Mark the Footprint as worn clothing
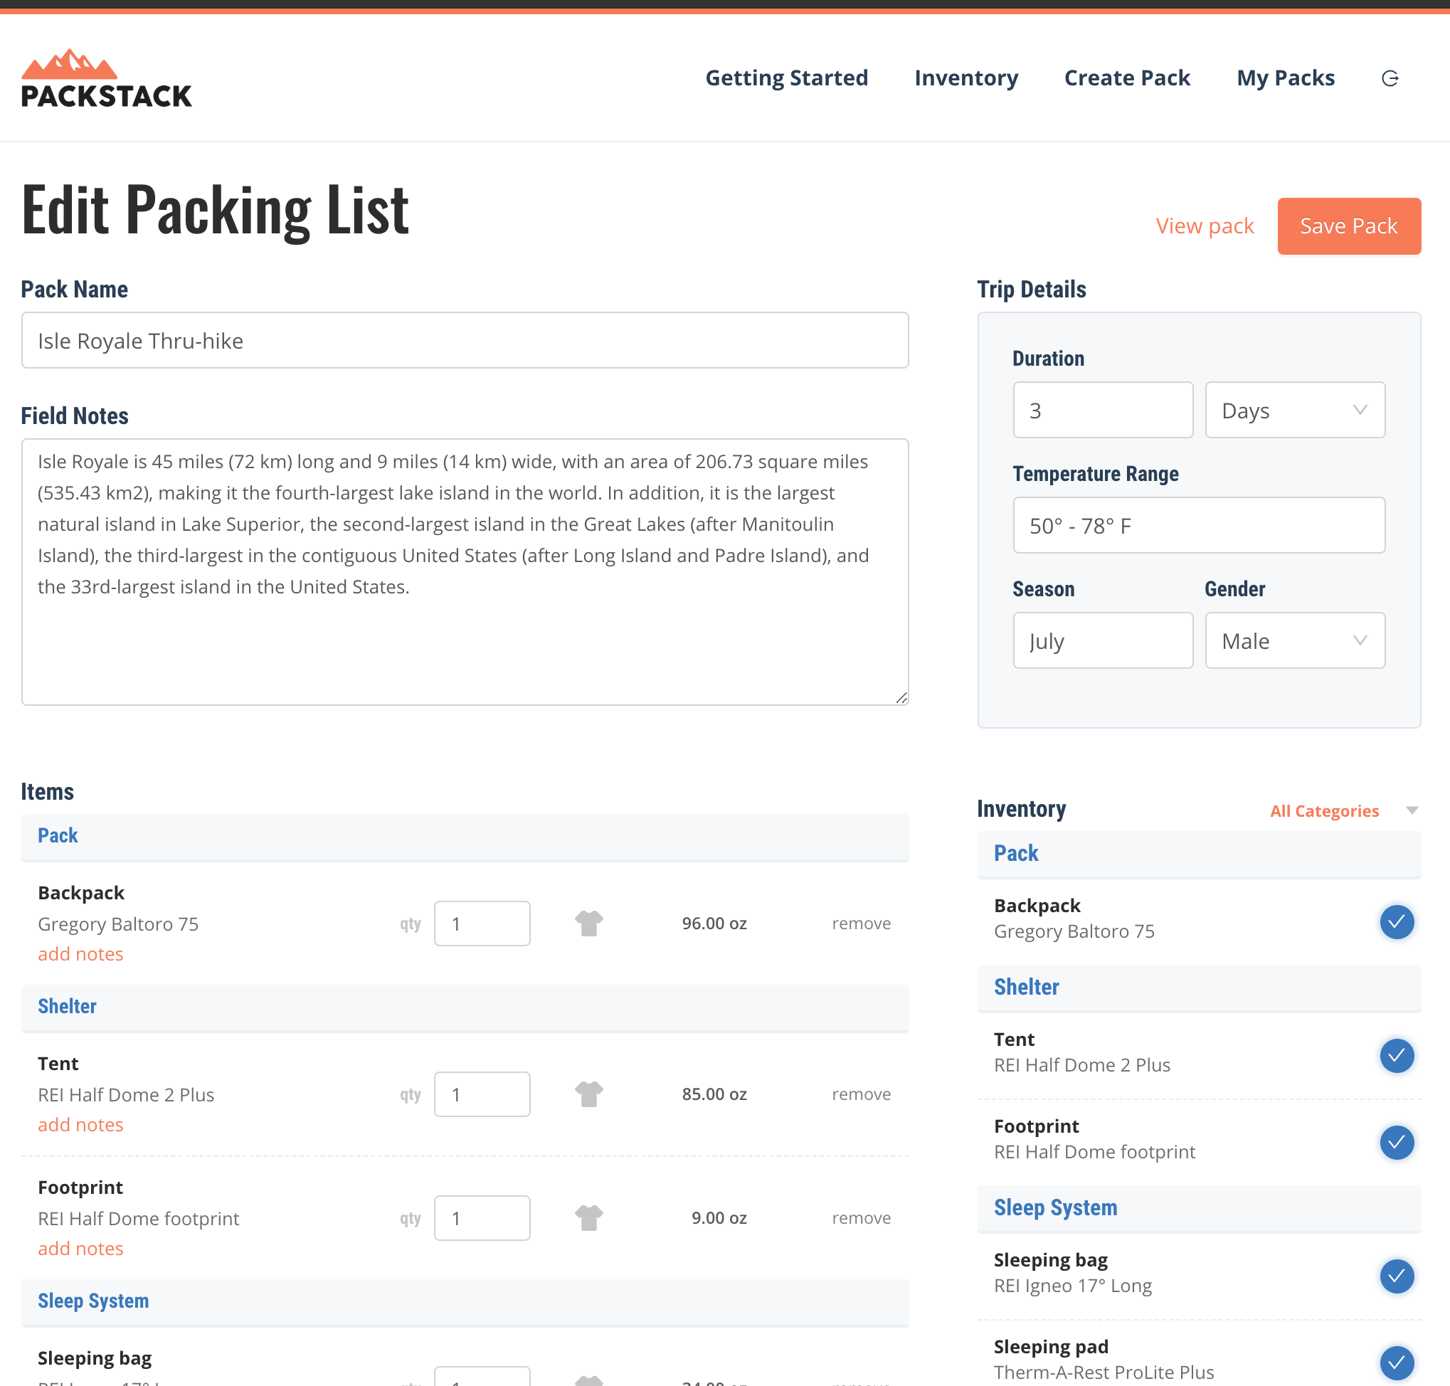The image size is (1450, 1386). (x=588, y=1217)
